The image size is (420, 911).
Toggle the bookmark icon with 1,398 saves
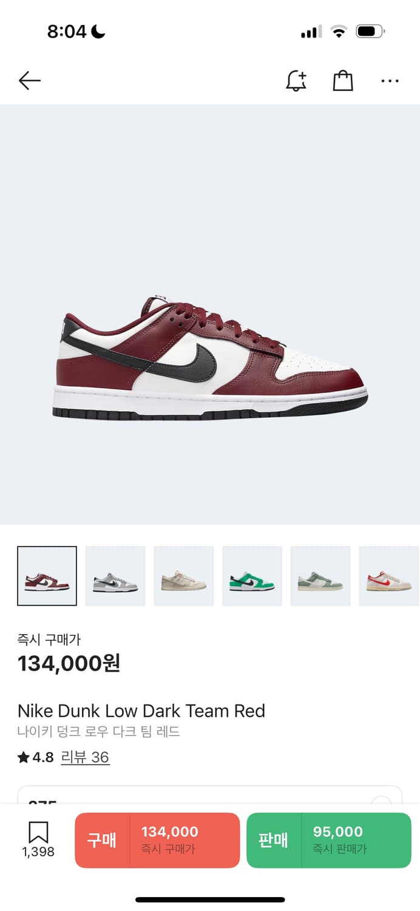pyautogui.click(x=38, y=840)
